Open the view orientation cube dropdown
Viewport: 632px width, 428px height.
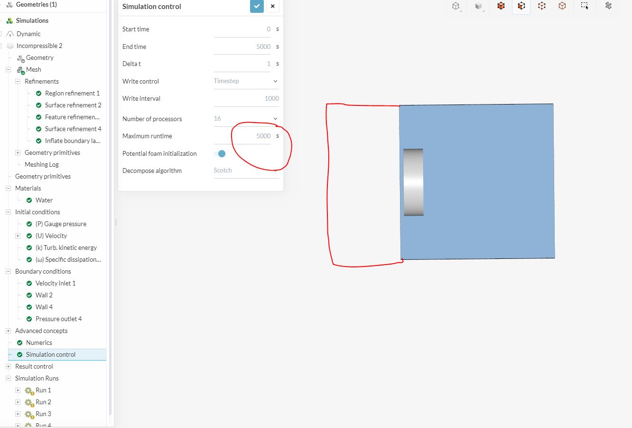coord(456,6)
